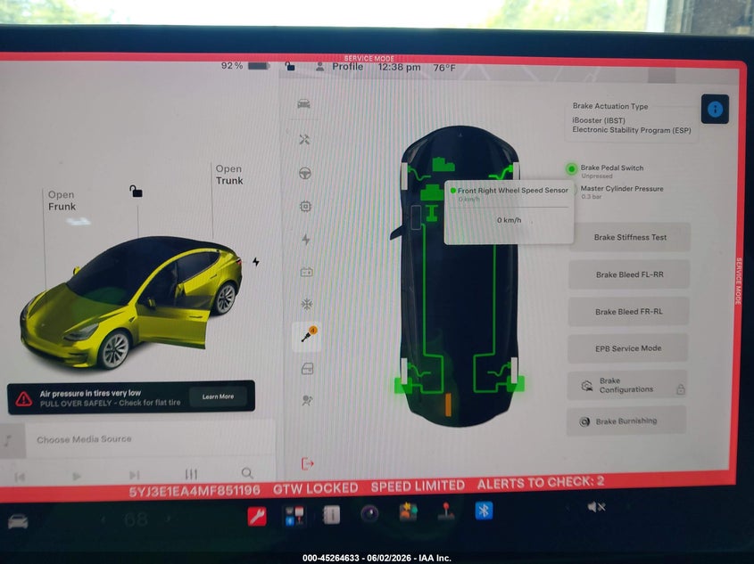Run Brake Bleed FR-RL
The height and width of the screenshot is (564, 754).
coord(628,312)
